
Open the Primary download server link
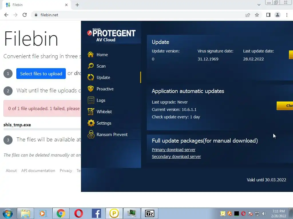tap(174, 150)
